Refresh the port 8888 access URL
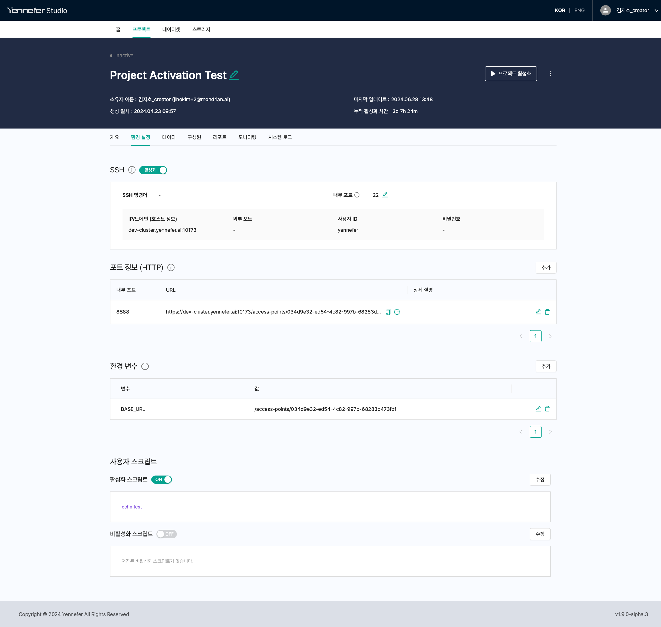This screenshot has width=661, height=627. [397, 312]
